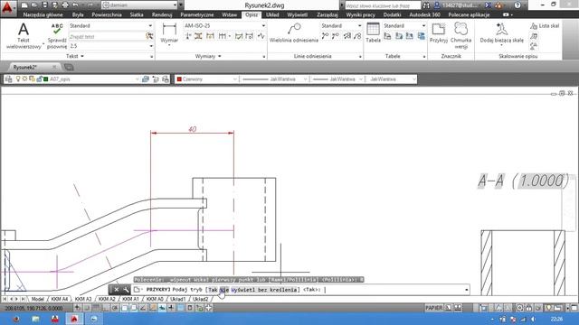The image size is (579, 325).
Task: Expand the Tekst panel
Action: tap(75, 56)
